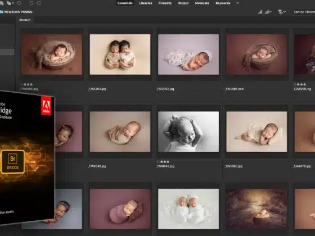Open the filter by rating dropdown

point(282,12)
